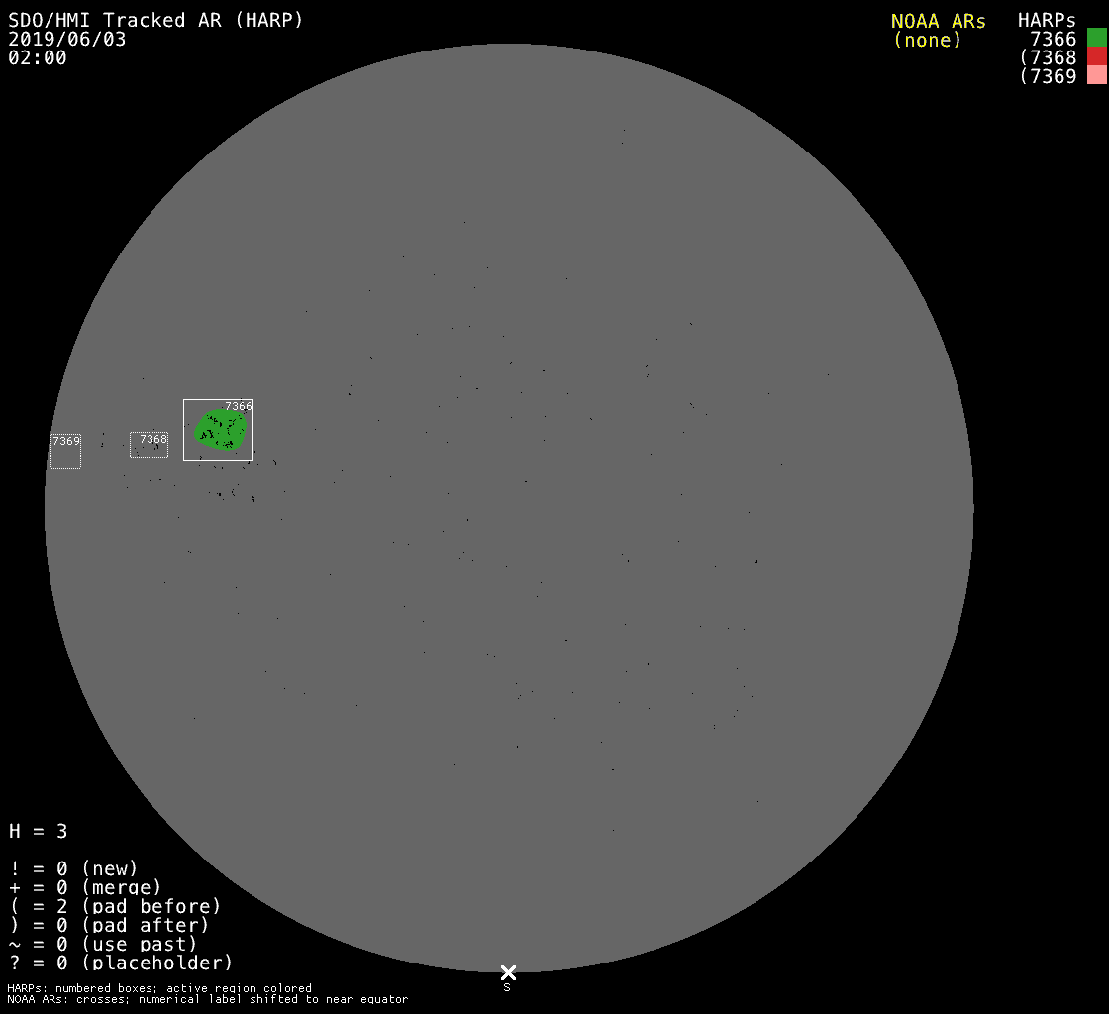Select the (7368 entry in HARPs list
Screen dimensions: 1109x1014
[x=1048, y=58]
